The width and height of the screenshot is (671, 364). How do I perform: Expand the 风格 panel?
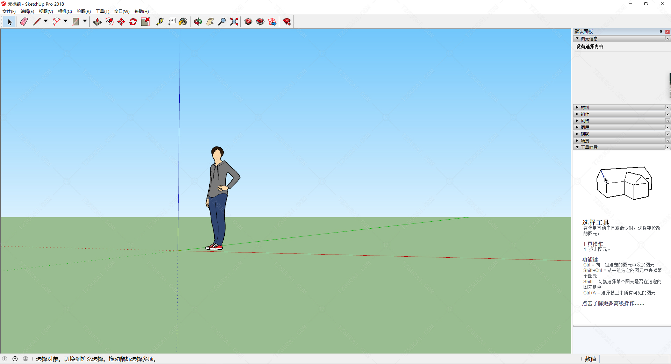click(x=577, y=121)
